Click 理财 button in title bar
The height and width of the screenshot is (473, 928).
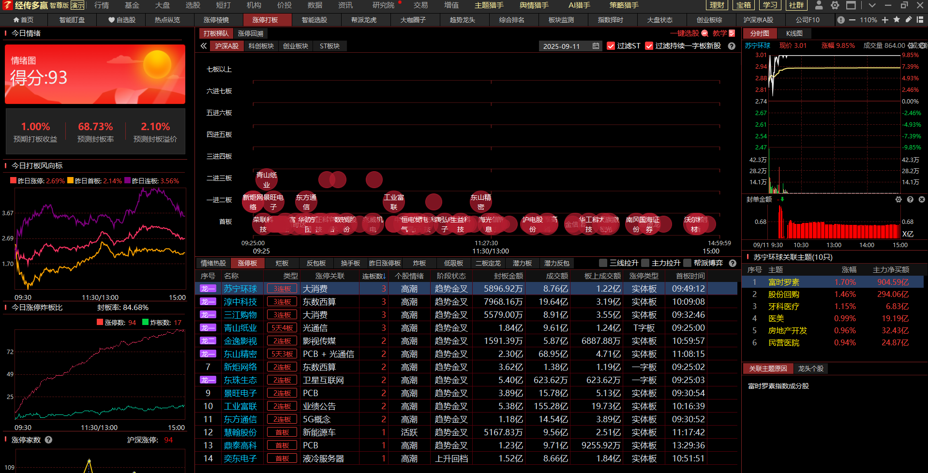(717, 5)
